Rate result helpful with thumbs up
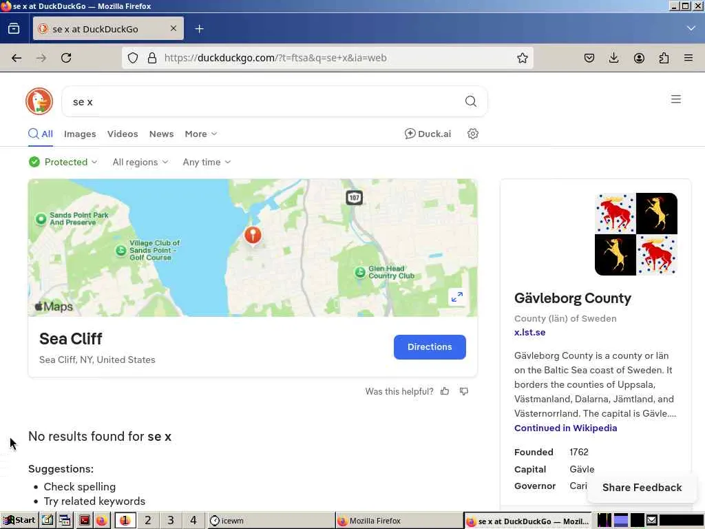705x529 pixels. (x=445, y=391)
